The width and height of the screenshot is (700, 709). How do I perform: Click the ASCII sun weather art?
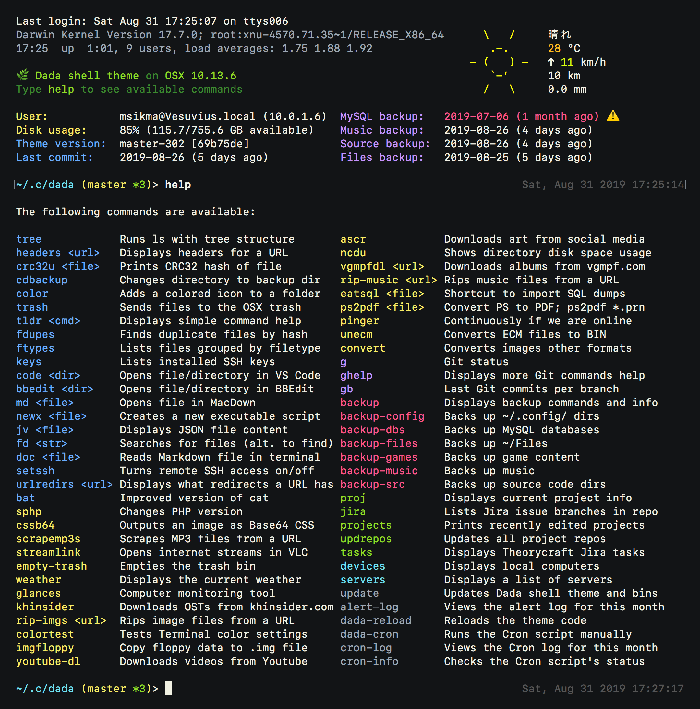pos(499,62)
